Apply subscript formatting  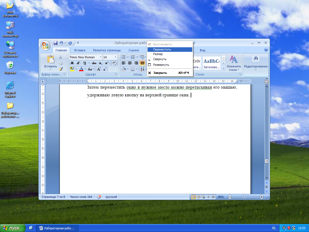101,63
